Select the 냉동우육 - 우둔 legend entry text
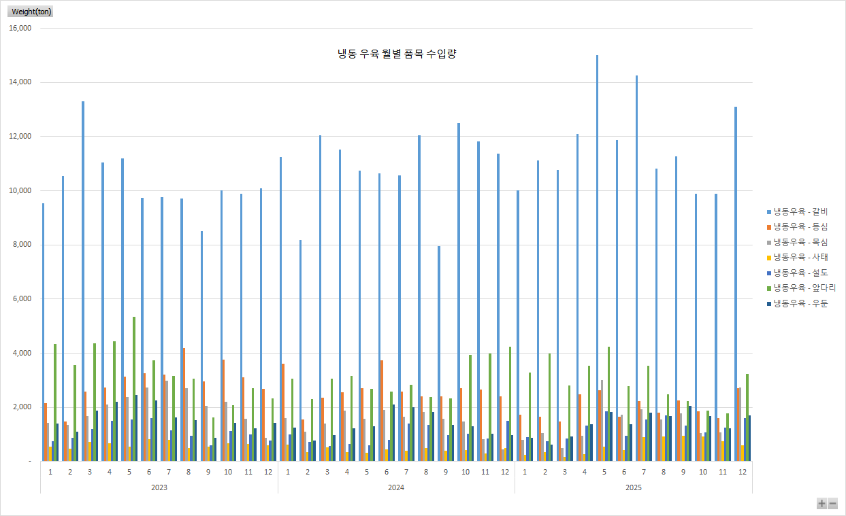This screenshot has height=516, width=846. (x=800, y=303)
